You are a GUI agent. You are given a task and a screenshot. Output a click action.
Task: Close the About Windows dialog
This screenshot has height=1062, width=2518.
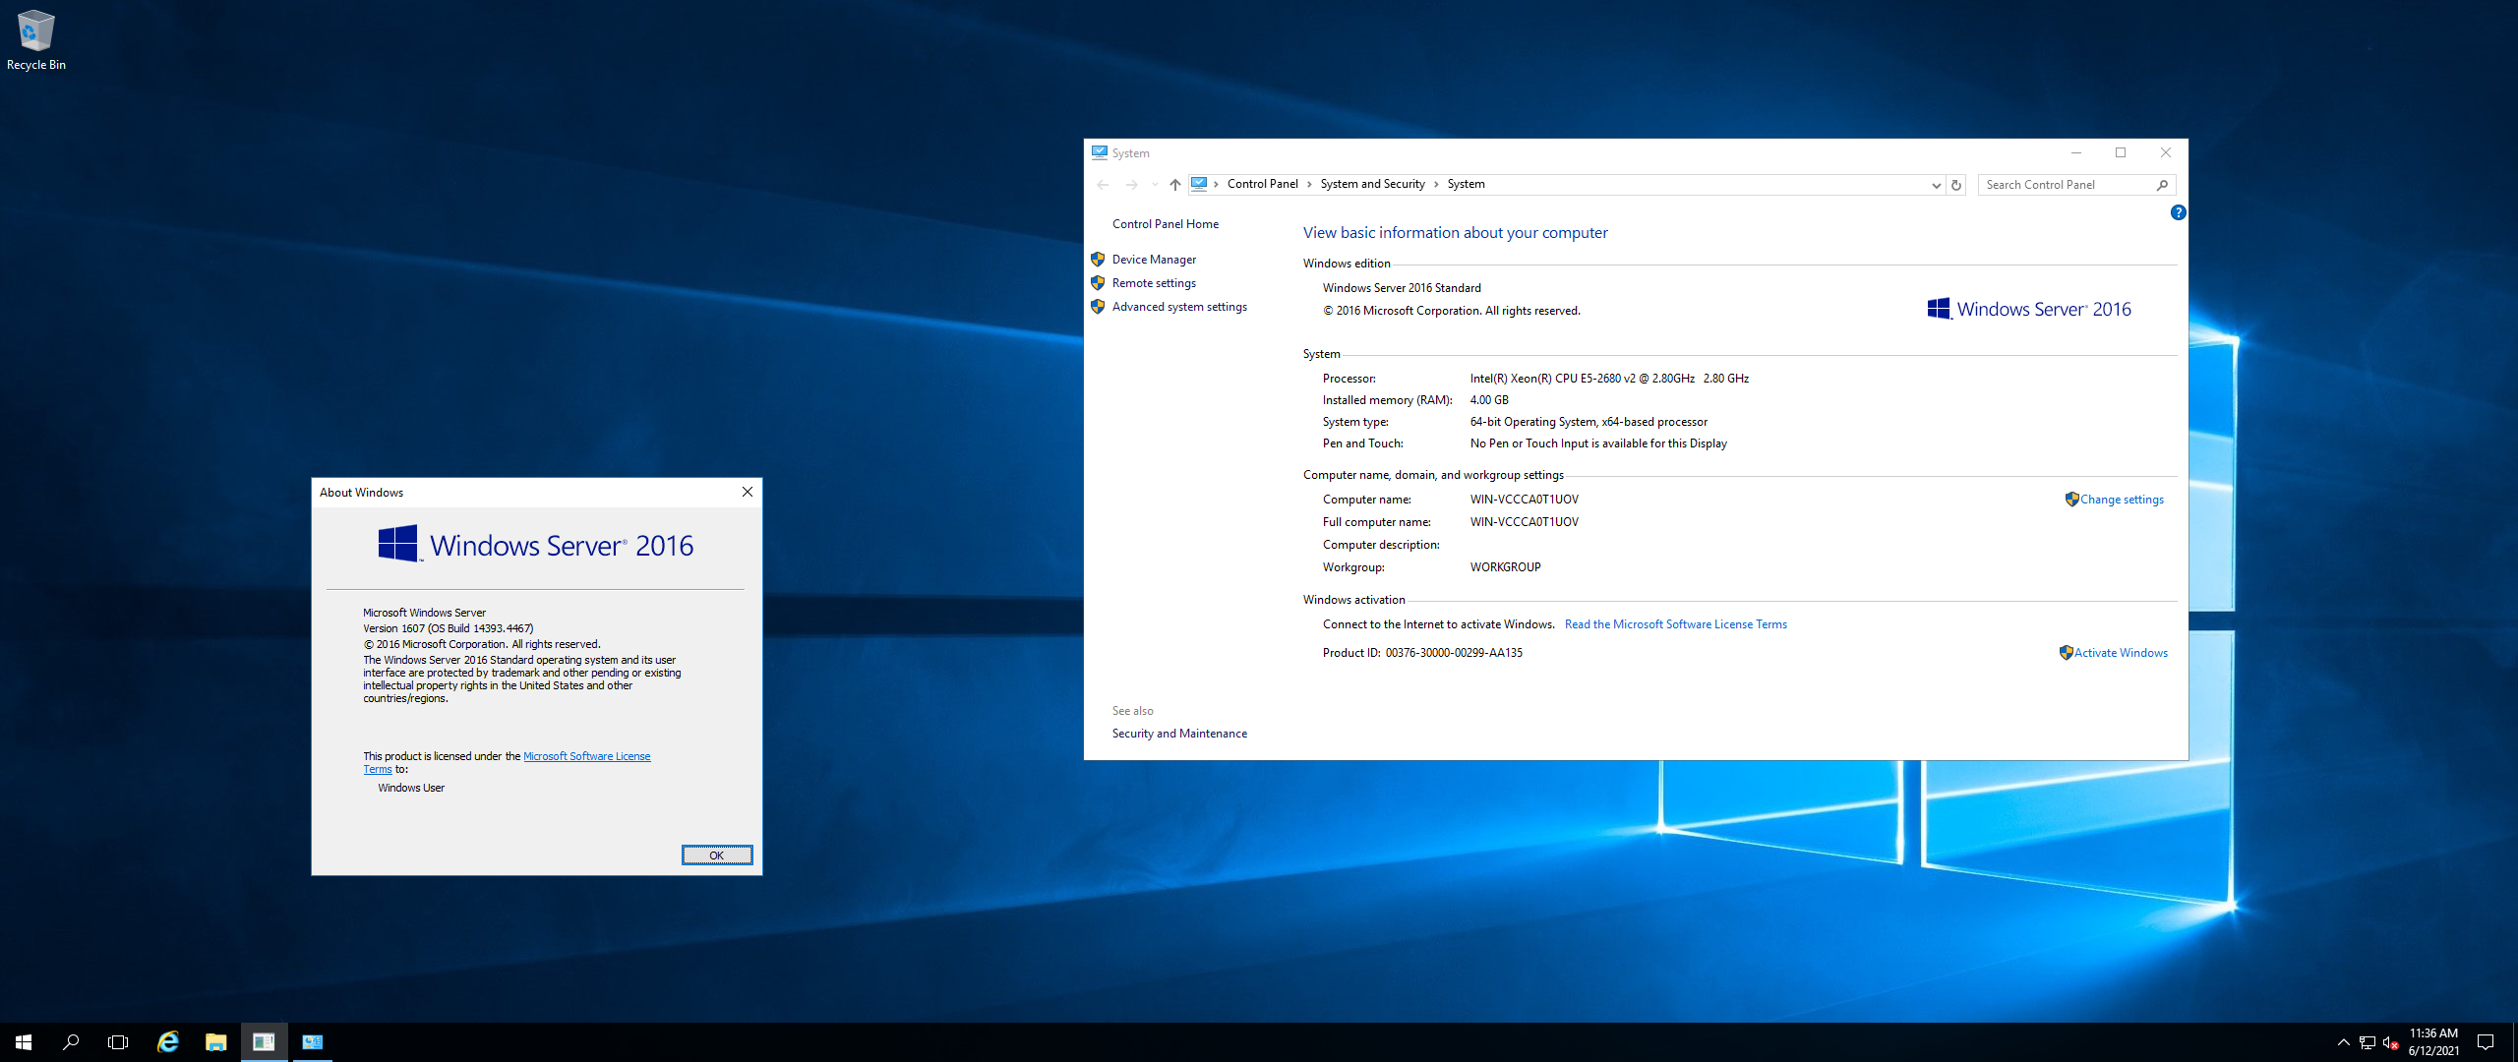[747, 492]
